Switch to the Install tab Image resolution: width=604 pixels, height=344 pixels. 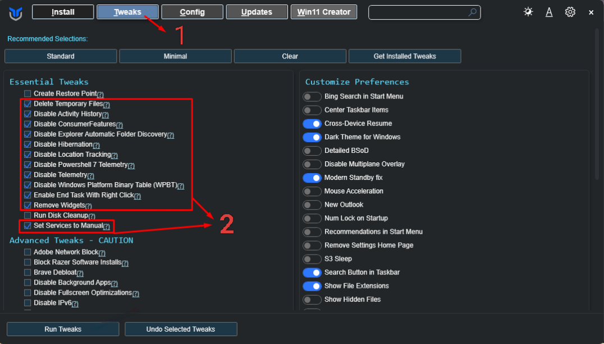(63, 12)
